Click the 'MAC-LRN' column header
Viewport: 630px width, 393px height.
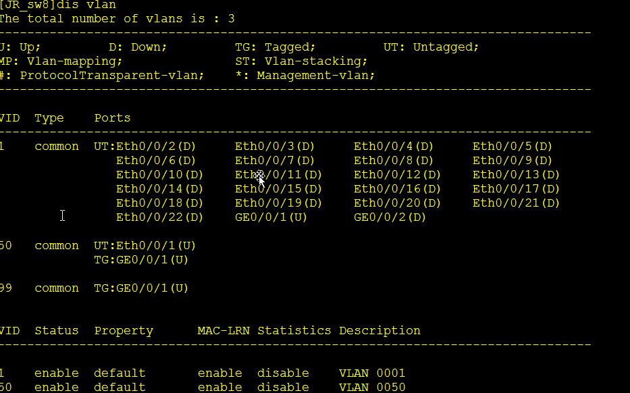click(224, 331)
